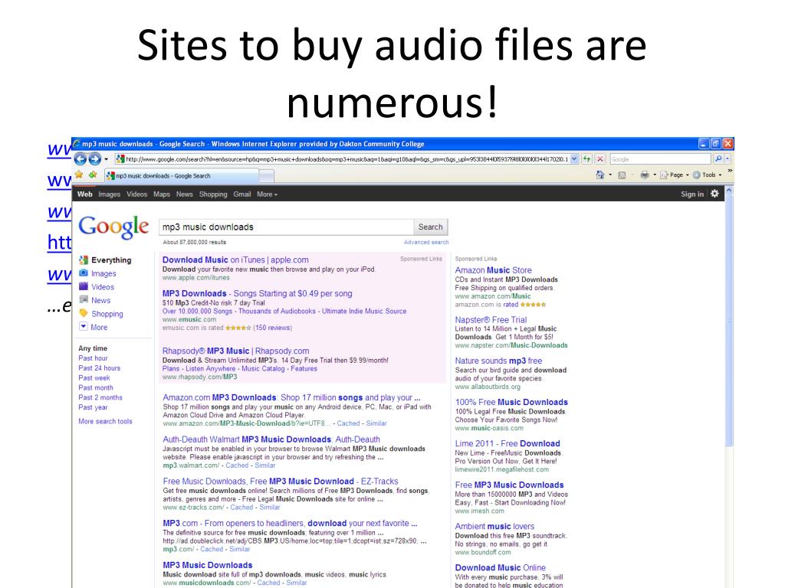Select the News icon in the left sidebar
The width and height of the screenshot is (785, 588).
coord(84,300)
